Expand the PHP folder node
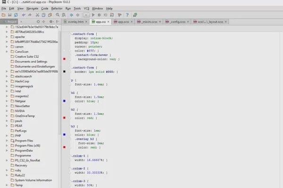283x188 pixels. (7, 135)
